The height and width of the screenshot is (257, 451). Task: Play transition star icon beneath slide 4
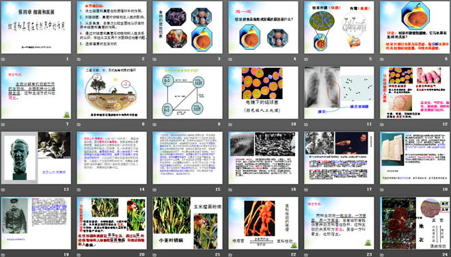pyautogui.click(x=230, y=59)
